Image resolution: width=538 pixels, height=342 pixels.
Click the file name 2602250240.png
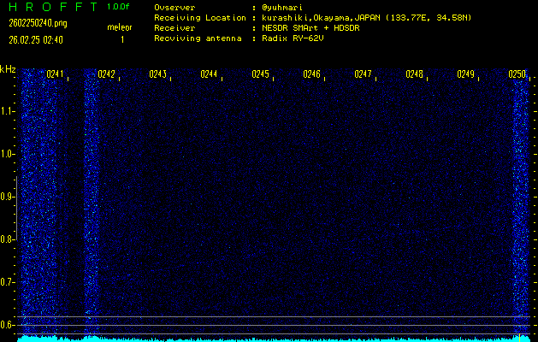pos(38,23)
